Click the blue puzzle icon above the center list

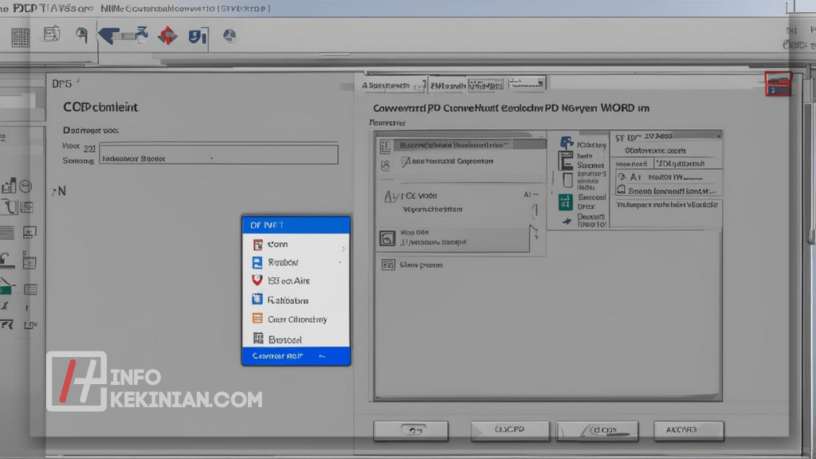point(567,143)
